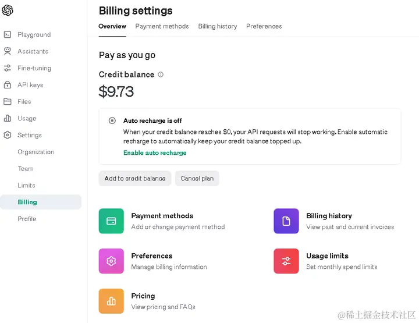Screen dimensions: 419x323
Task: Open the Billing history tab
Action: [218, 26]
